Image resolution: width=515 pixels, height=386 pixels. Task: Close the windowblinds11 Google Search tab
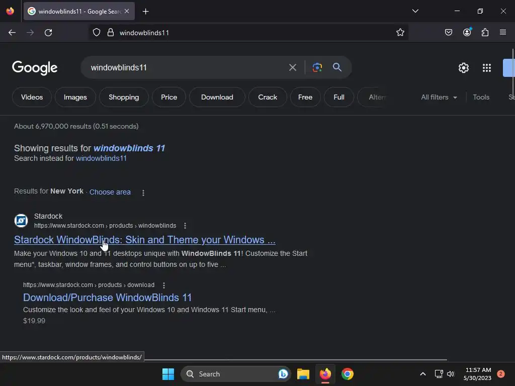127,11
